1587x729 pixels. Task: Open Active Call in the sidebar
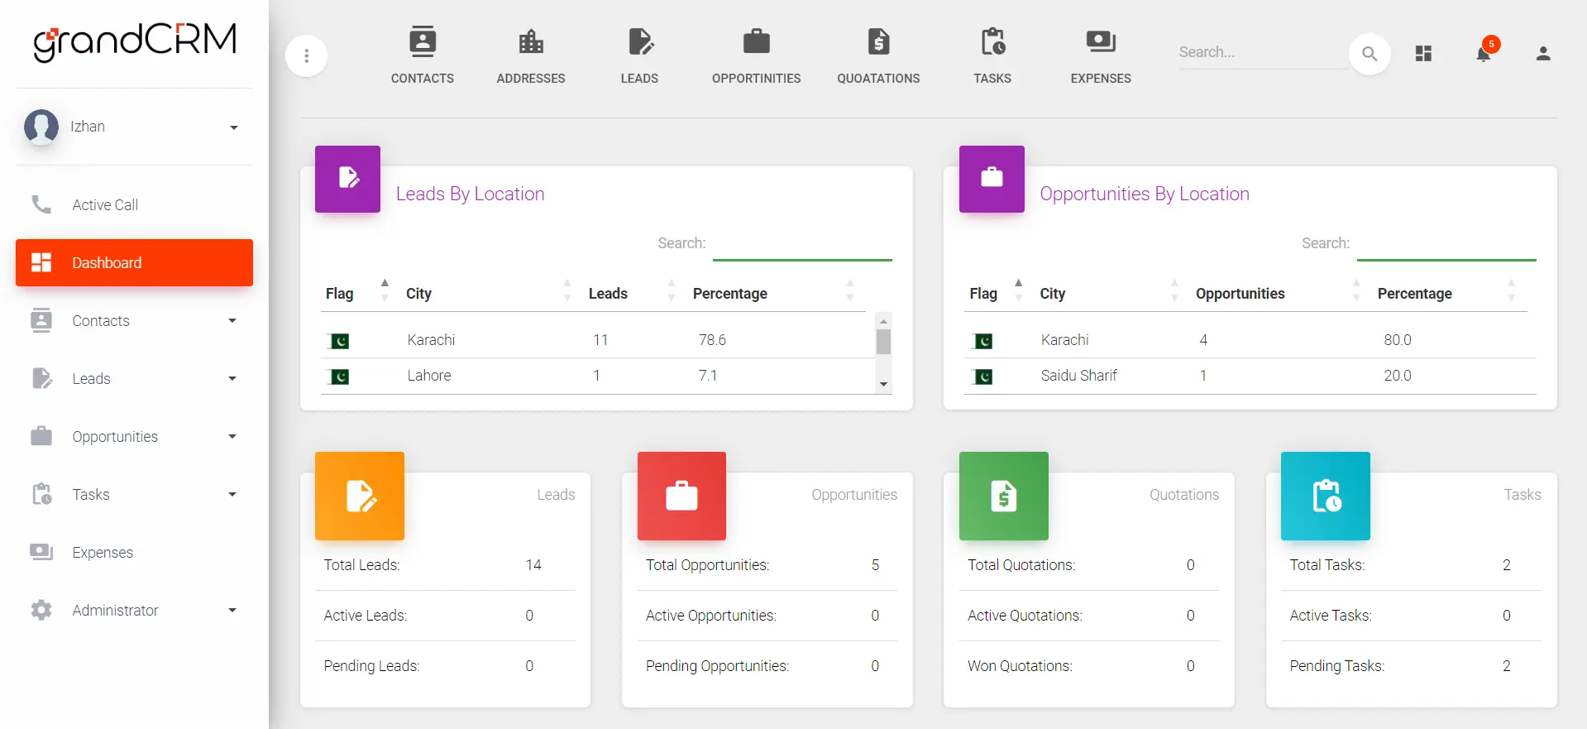(x=105, y=205)
